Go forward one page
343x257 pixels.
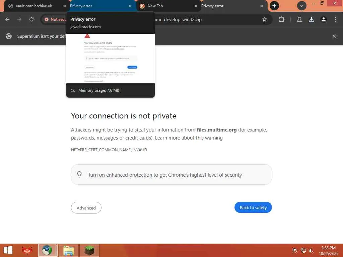coord(19,19)
